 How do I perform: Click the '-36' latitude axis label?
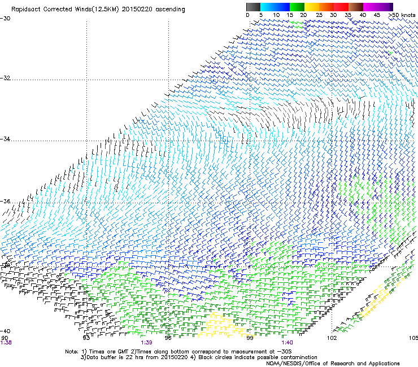pyautogui.click(x=5, y=201)
